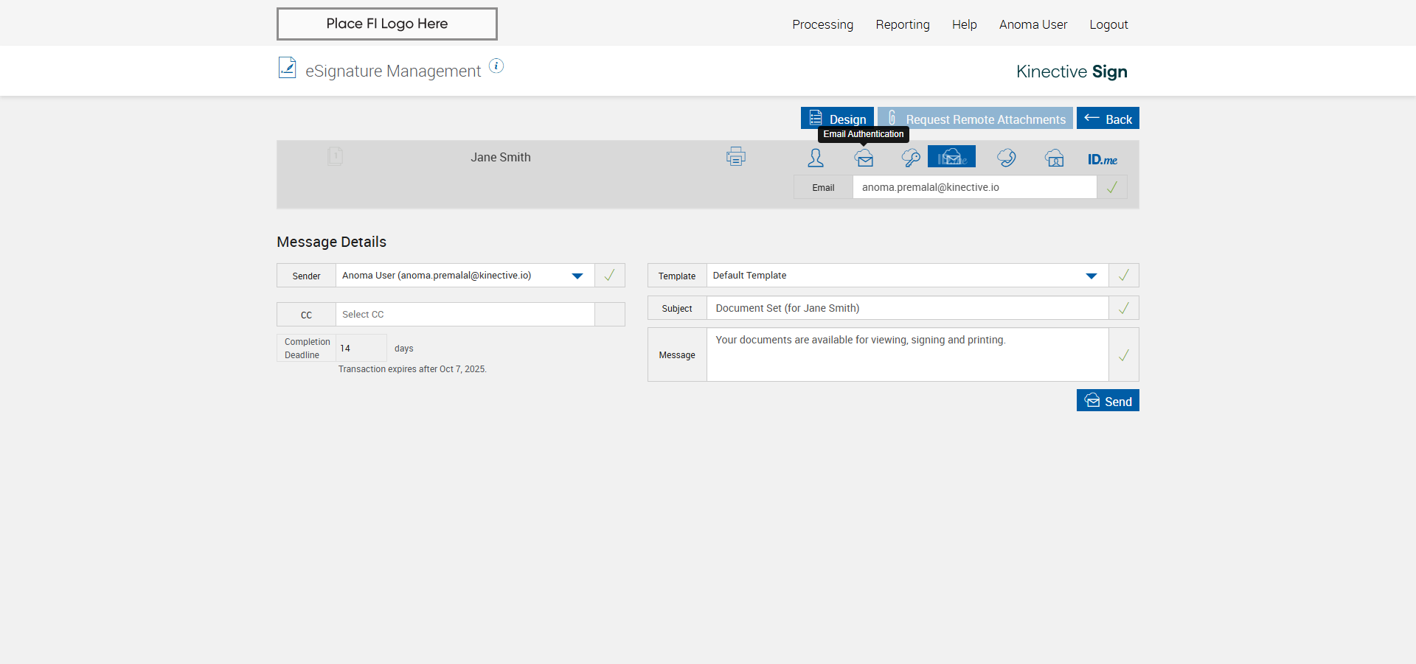Screen dimensions: 1416x664
Task: Send the document with the Send button
Action: (1108, 400)
